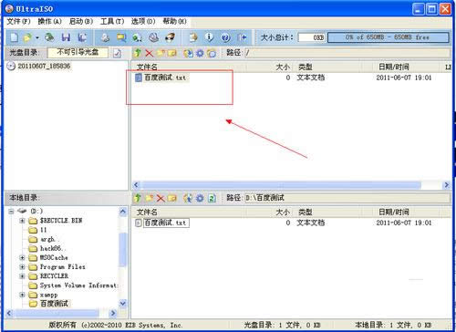The width and height of the screenshot is (456, 332).
Task: Open the 文件(F) menu
Action: tap(18, 21)
